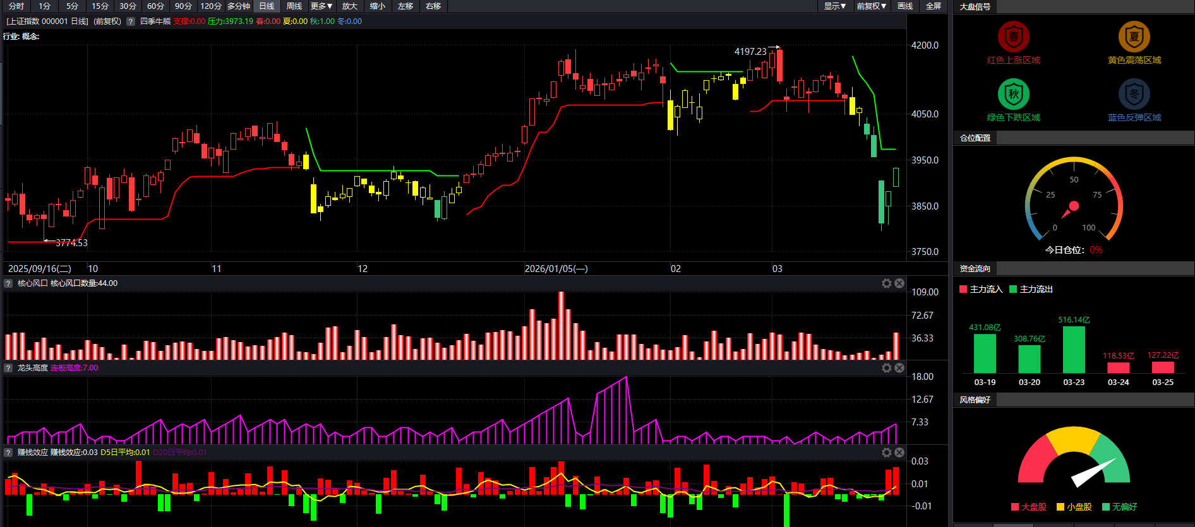The image size is (1195, 527).
Task: Click the 风格偏好 panel header
Action: coord(975,400)
